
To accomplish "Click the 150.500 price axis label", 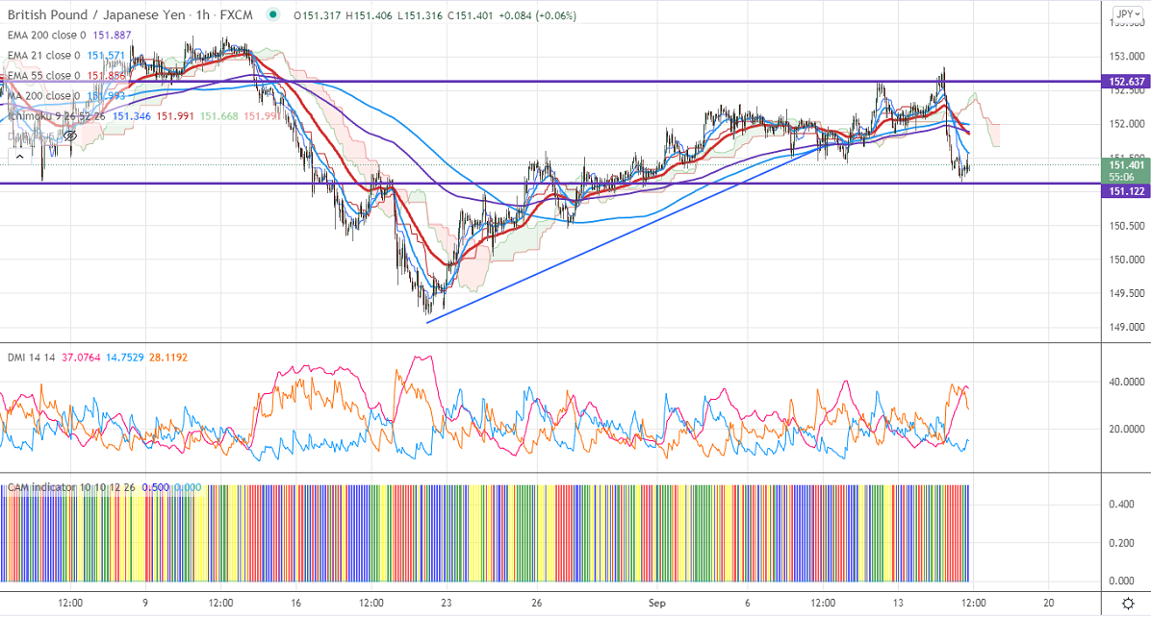I will pyautogui.click(x=1127, y=226).
